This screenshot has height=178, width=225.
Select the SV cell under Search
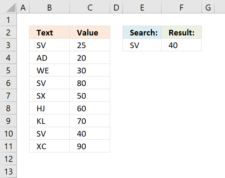pos(142,45)
